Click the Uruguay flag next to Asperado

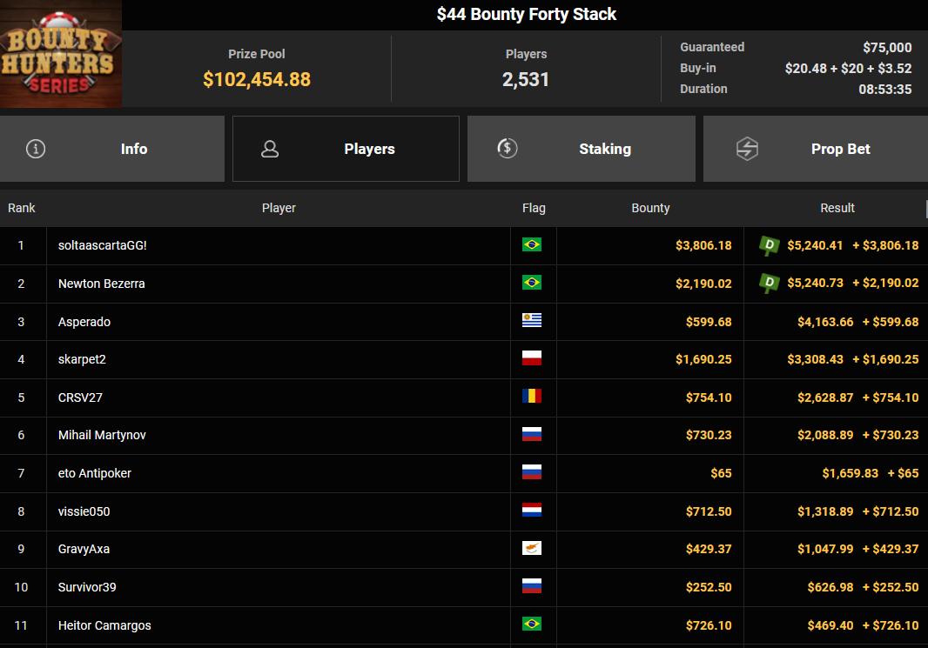click(x=532, y=320)
